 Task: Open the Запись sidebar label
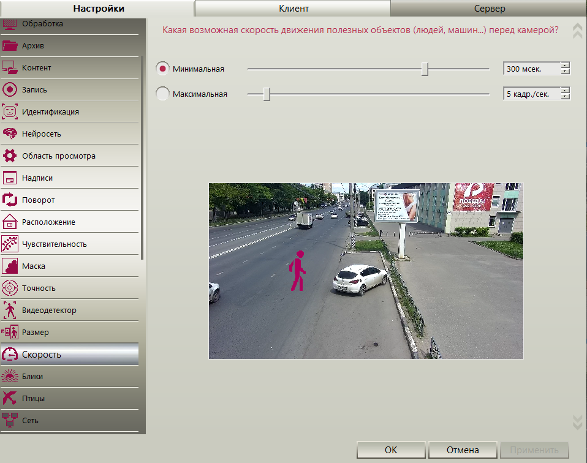tap(34, 90)
